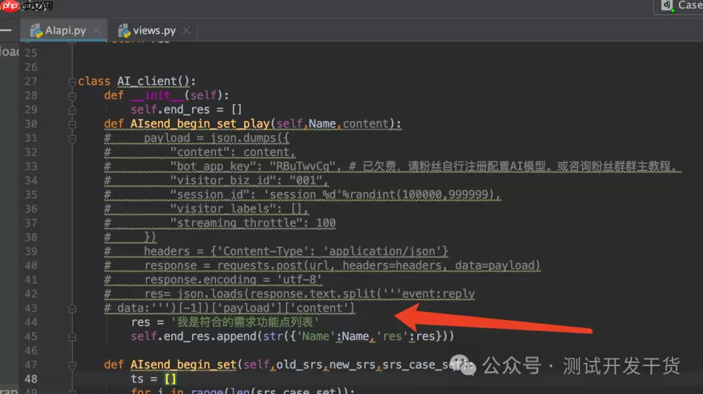Close the Alapi.py tab
Screen dimensions: 703x394
[96, 30]
